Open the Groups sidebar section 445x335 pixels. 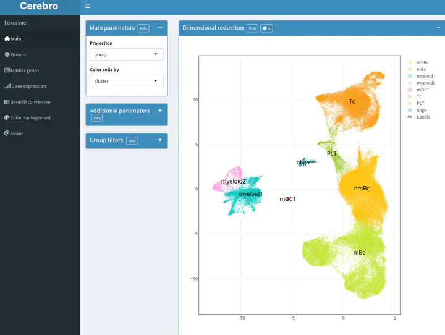[18, 54]
